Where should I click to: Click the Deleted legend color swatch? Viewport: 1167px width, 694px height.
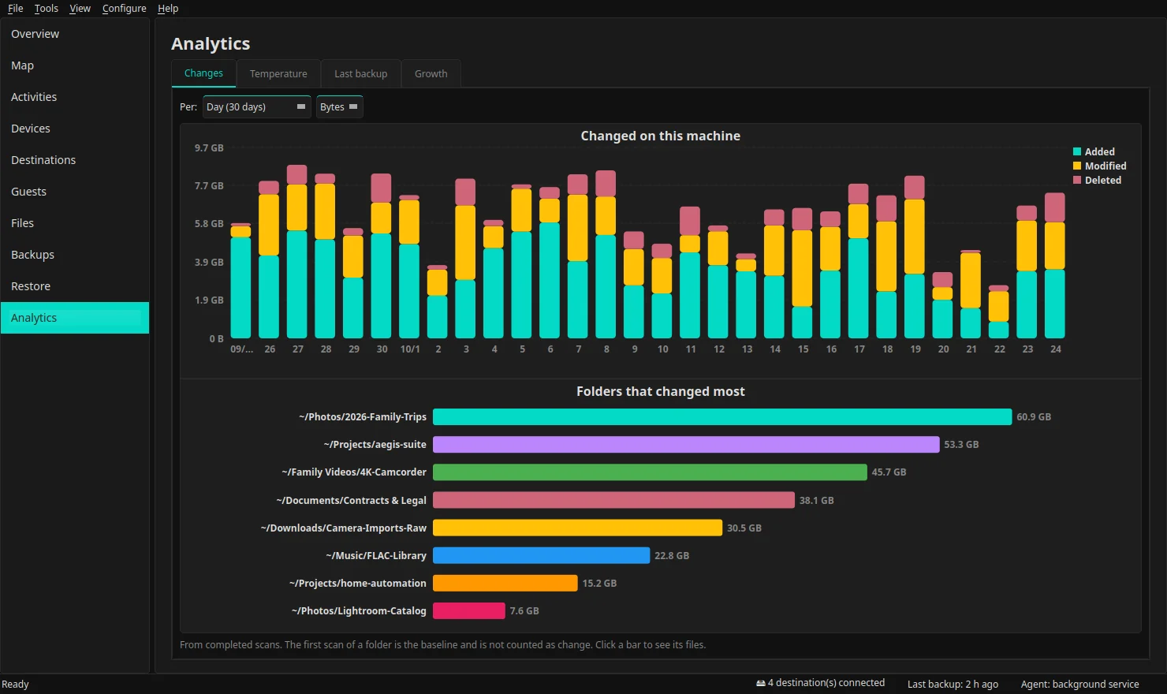pos(1077,180)
